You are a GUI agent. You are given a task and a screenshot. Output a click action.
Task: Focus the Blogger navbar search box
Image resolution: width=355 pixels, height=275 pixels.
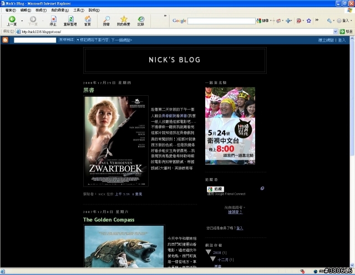(x=35, y=40)
